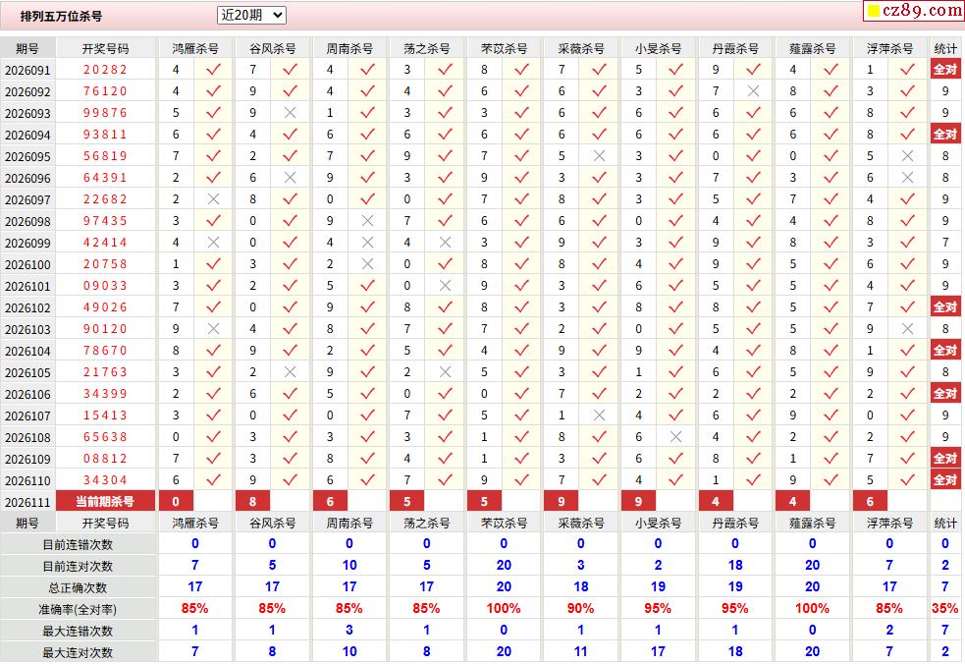The width and height of the screenshot is (965, 664).
Task: Select period number 2026100
Action: (27, 265)
